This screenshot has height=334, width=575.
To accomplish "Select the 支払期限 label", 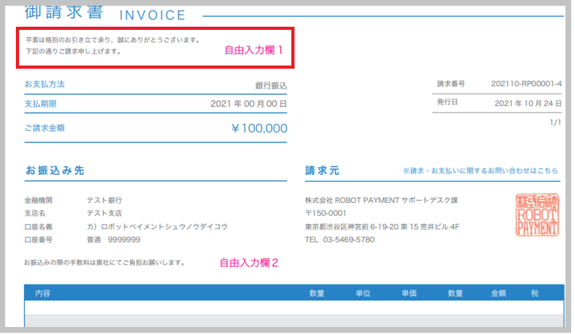I will pyautogui.click(x=41, y=104).
